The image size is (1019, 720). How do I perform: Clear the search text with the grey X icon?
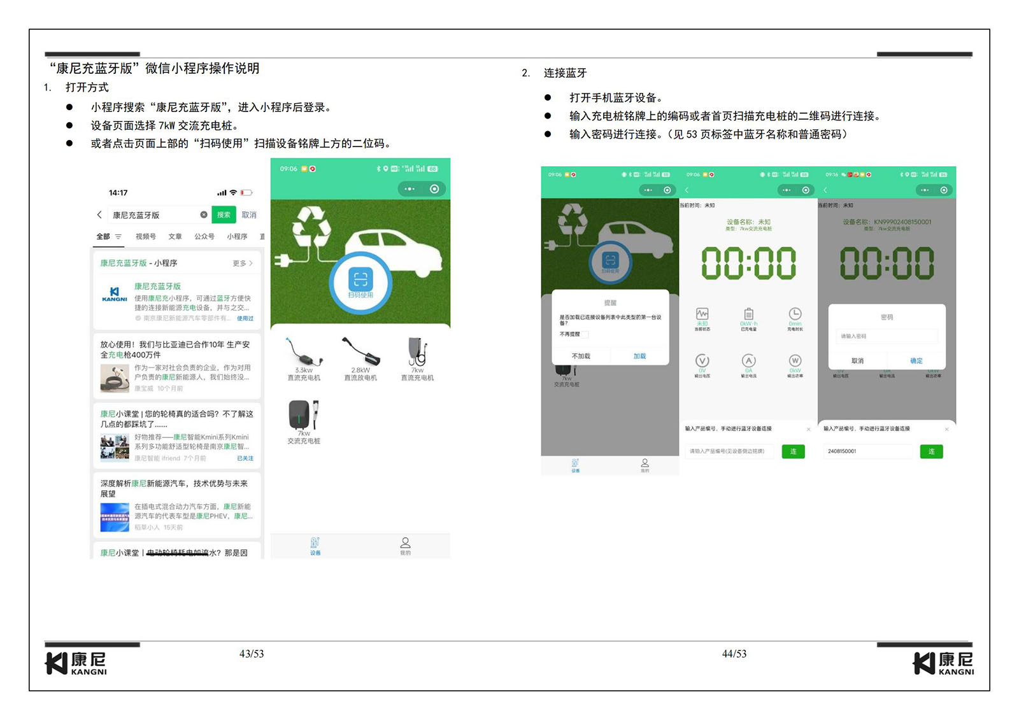[x=204, y=215]
